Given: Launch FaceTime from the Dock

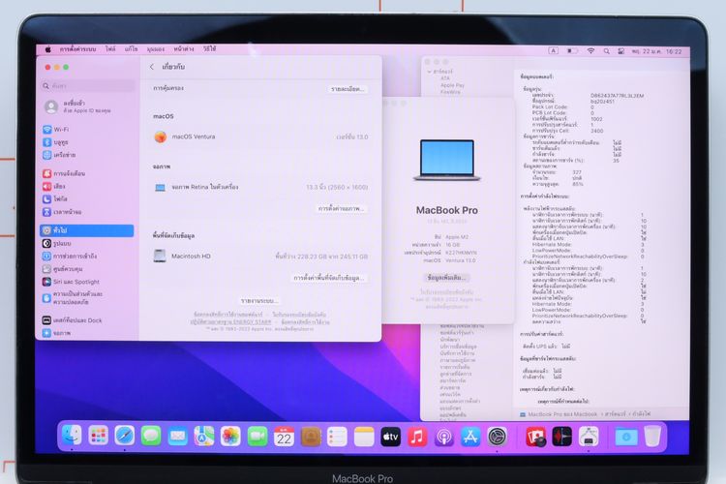Looking at the screenshot, I should click(257, 436).
